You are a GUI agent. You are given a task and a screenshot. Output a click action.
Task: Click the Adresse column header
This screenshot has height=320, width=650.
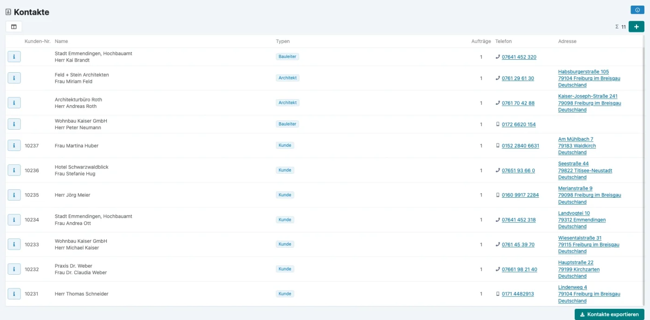click(567, 41)
